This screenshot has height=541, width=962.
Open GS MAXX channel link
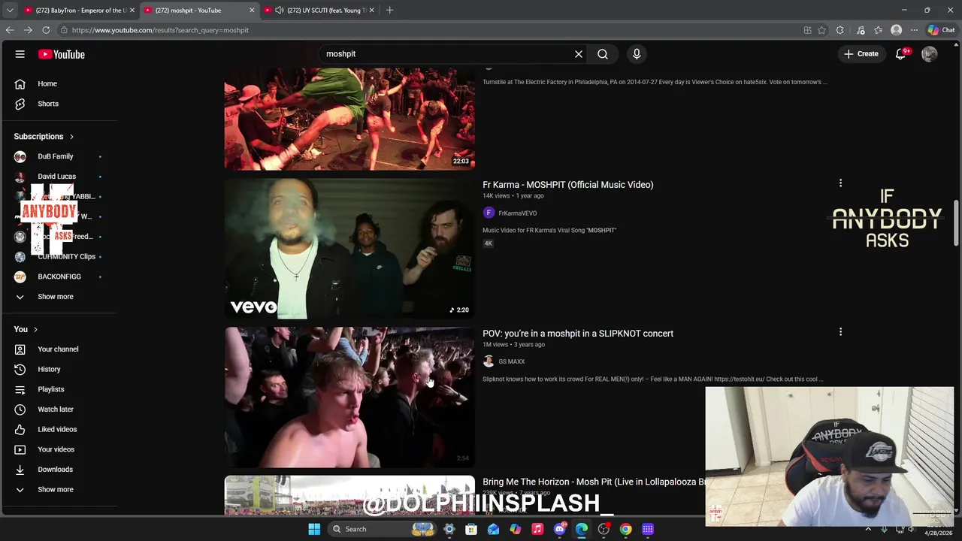pyautogui.click(x=511, y=361)
